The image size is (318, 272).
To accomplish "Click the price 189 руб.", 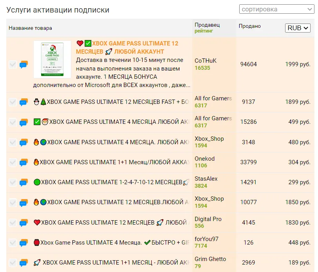I will (299, 263).
